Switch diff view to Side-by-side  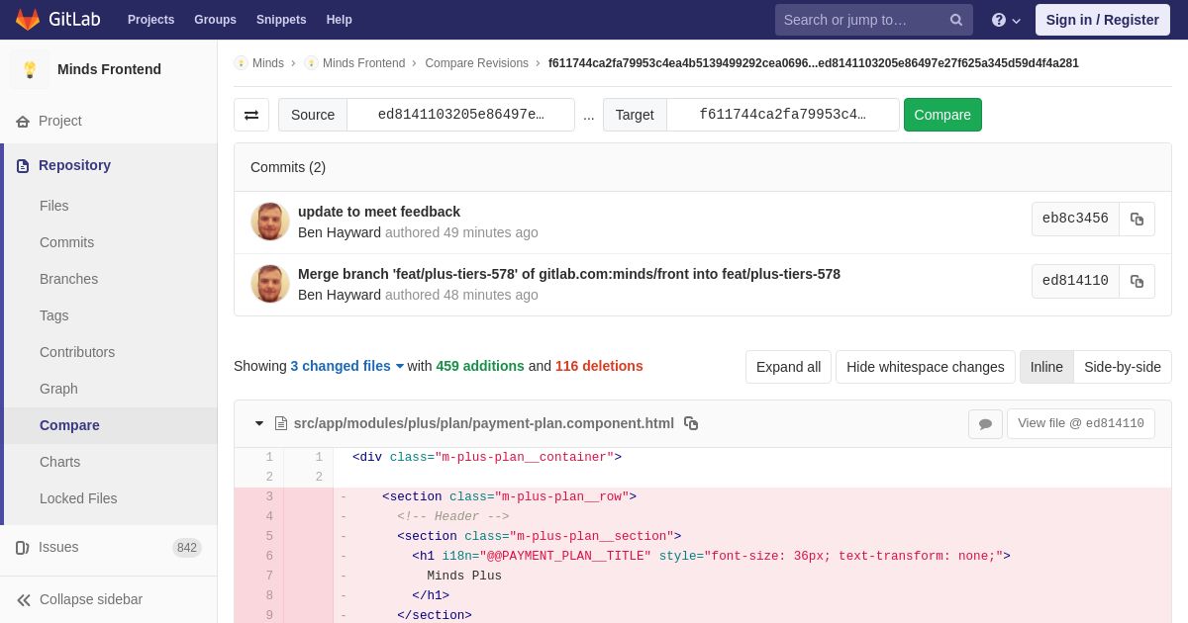1123,367
